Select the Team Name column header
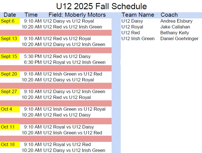The image size is (202, 153). click(x=138, y=15)
